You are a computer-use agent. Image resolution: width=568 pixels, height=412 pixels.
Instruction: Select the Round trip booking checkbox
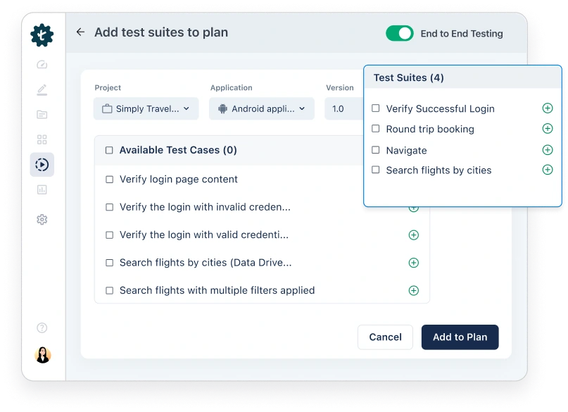377,129
